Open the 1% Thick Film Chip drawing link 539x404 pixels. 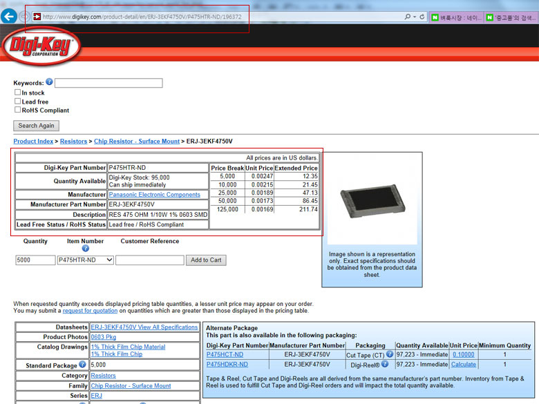coord(117,354)
